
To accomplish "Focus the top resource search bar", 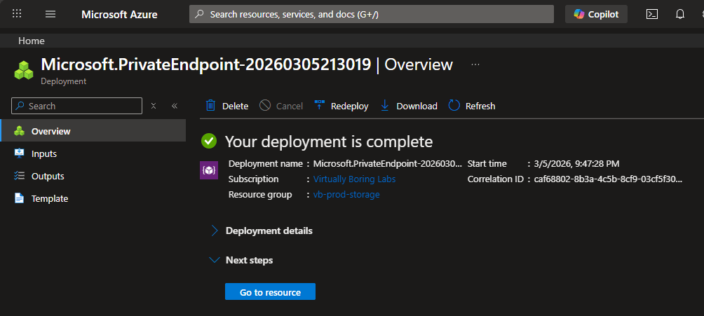I will point(372,14).
